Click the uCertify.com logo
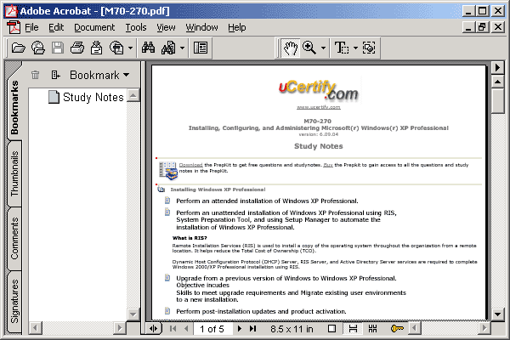Viewport: 510px width, 340px height. point(319,90)
